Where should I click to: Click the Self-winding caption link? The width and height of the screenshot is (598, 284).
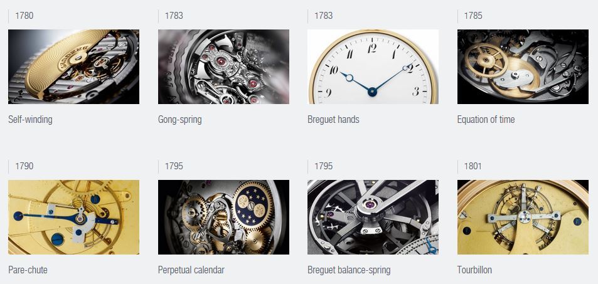30,120
